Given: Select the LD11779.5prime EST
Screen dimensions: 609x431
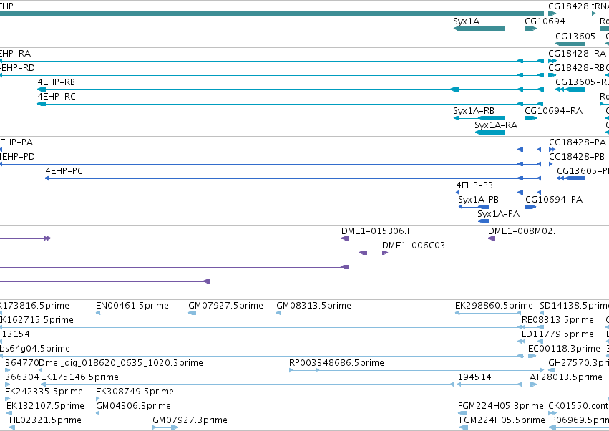Looking at the screenshot, I should click(x=533, y=342).
